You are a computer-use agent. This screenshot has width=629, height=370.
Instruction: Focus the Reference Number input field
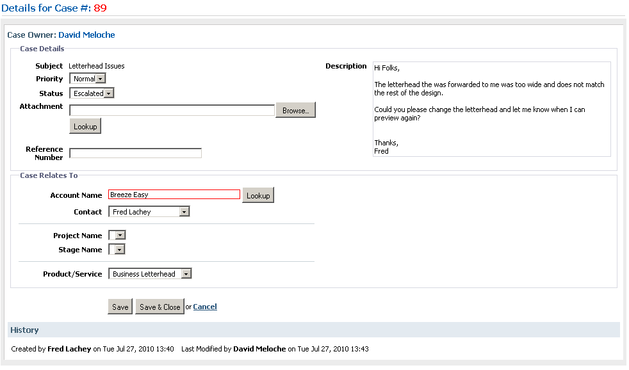136,153
